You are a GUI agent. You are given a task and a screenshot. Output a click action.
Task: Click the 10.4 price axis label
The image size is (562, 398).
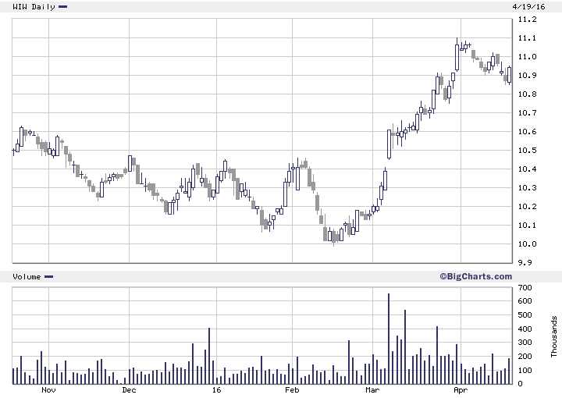coord(527,169)
